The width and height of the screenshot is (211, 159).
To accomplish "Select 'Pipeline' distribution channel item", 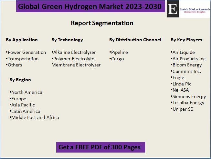I will point(119,52).
